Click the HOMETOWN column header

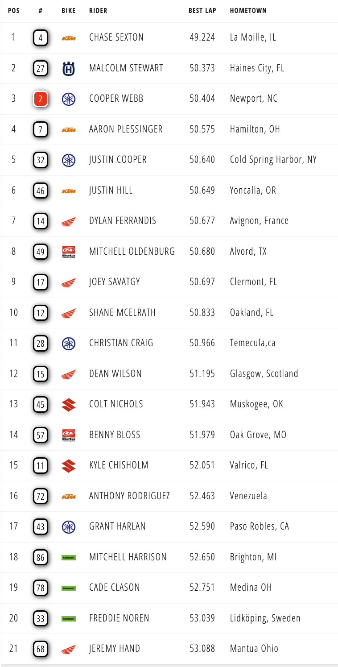point(248,11)
